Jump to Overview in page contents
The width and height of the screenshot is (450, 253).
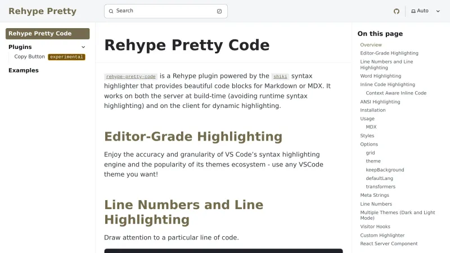pyautogui.click(x=371, y=45)
